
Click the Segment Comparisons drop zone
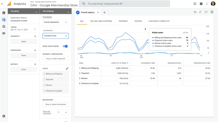click(56, 59)
